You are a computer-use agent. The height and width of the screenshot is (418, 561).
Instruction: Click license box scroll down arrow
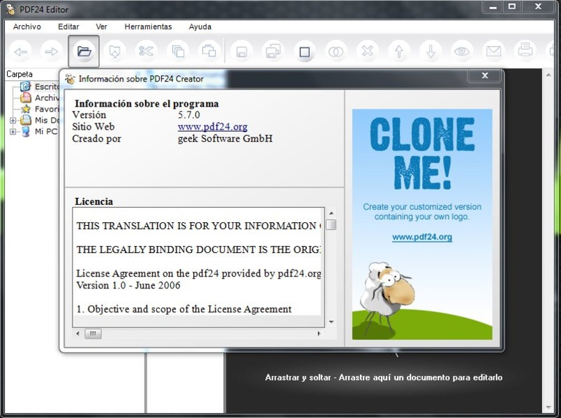(331, 322)
